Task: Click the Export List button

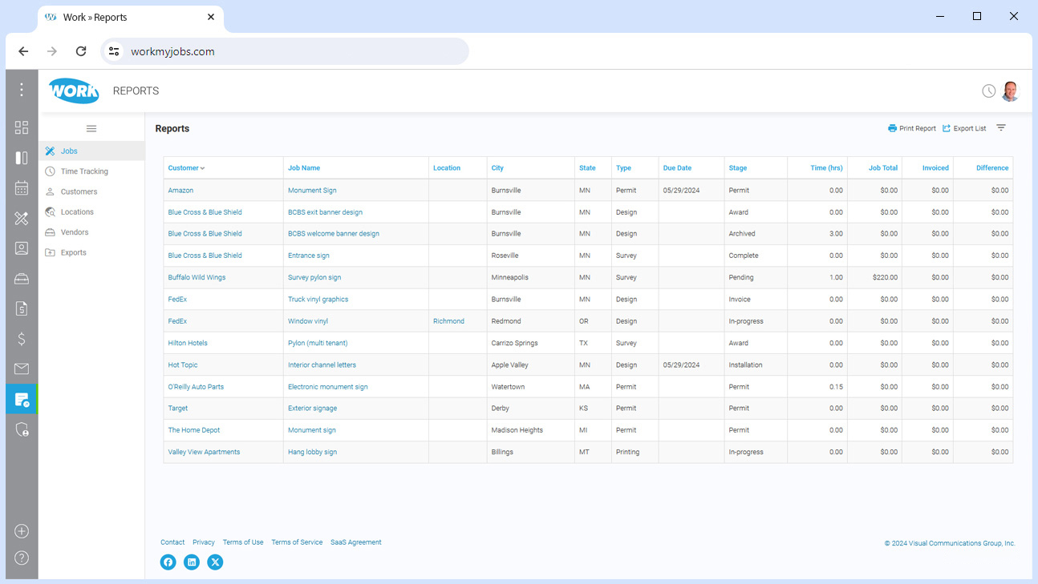Action: pyautogui.click(x=964, y=128)
